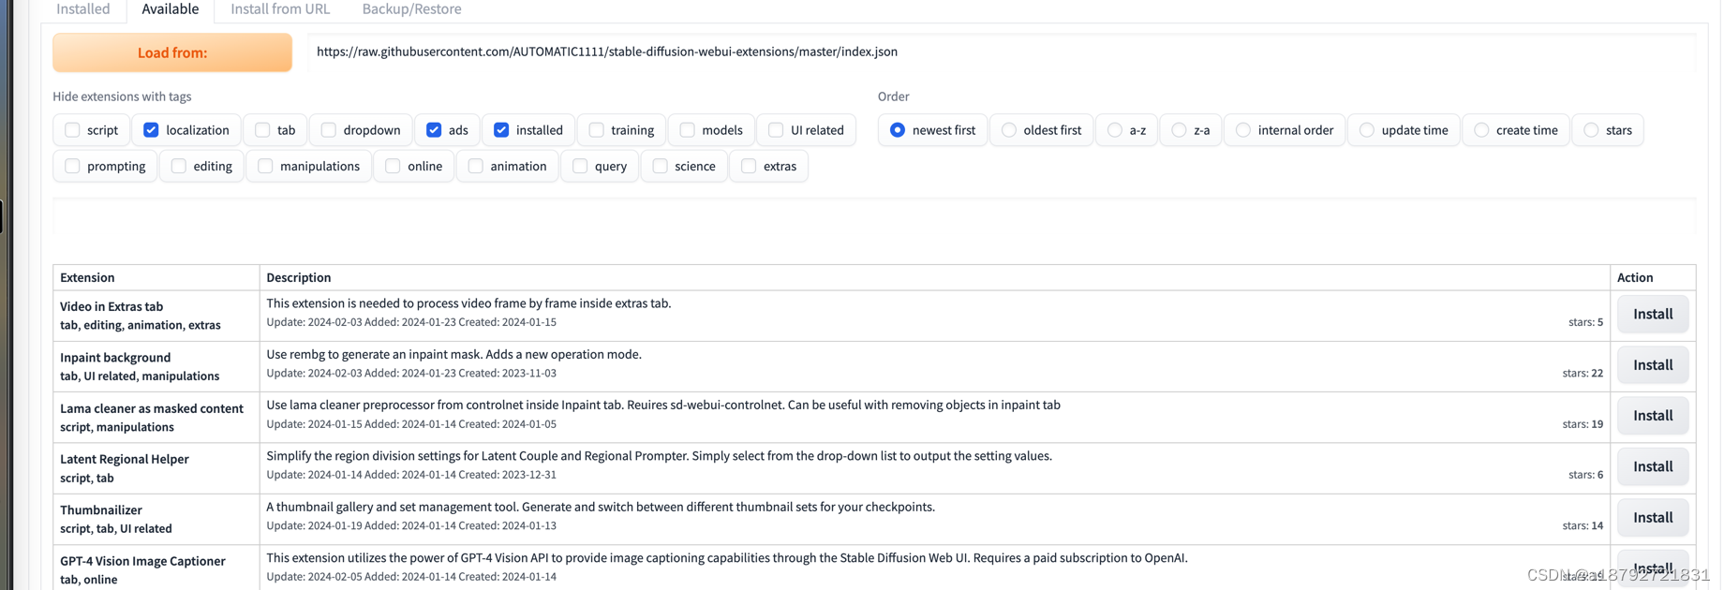Switch to the Installed tab
Viewport: 1724px width, 590px height.
(83, 9)
